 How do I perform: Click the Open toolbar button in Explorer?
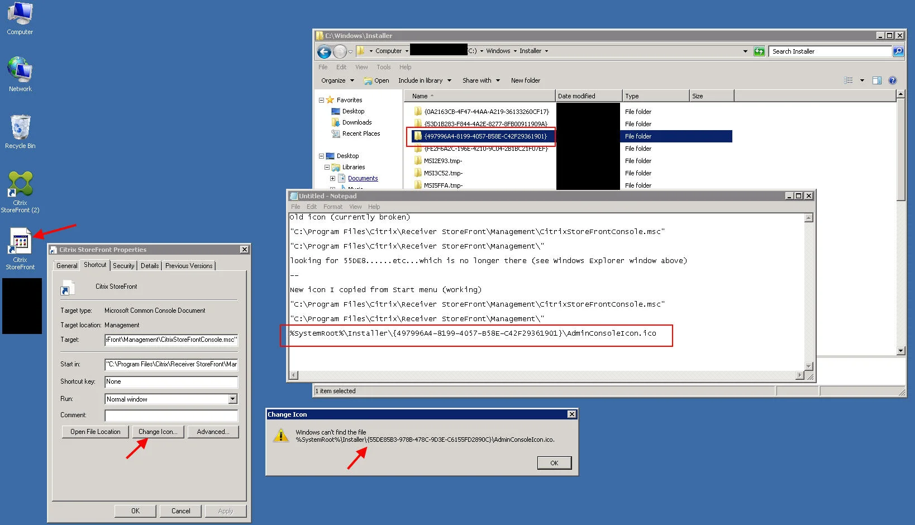377,80
